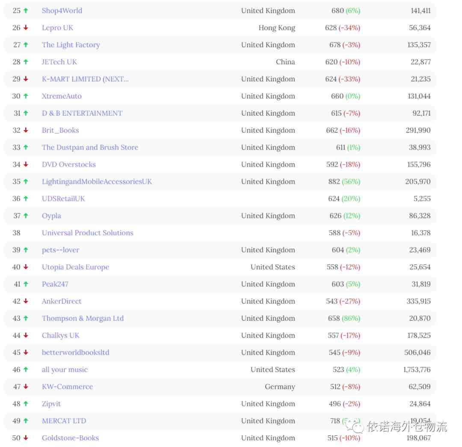
Task: Select the red down arrow beside rank 44
Action: [x=26, y=336]
